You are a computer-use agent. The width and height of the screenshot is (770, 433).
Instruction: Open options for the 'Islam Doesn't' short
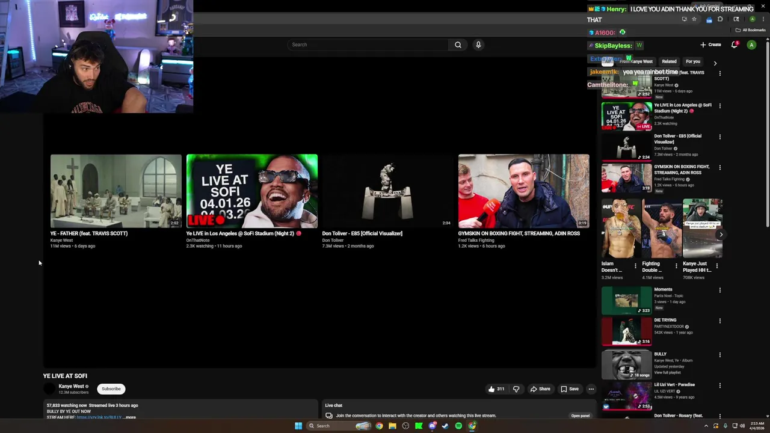pyautogui.click(x=635, y=265)
